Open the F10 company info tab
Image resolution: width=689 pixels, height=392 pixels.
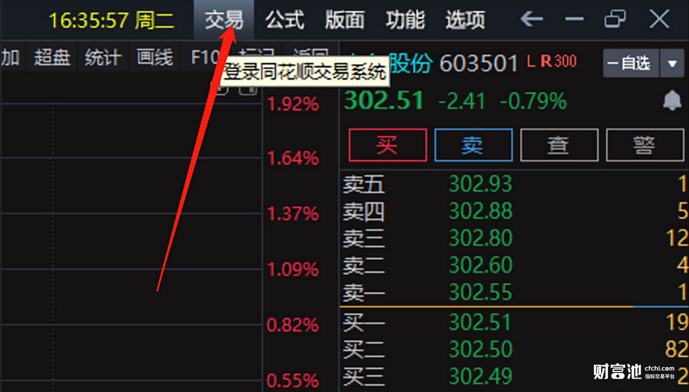(x=205, y=57)
